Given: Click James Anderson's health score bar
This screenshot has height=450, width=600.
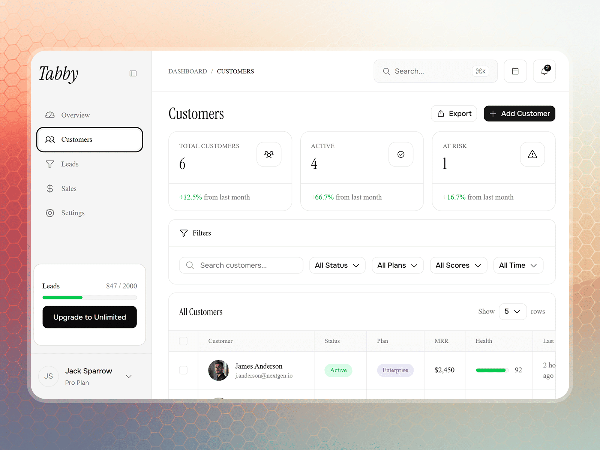Looking at the screenshot, I should (x=492, y=370).
